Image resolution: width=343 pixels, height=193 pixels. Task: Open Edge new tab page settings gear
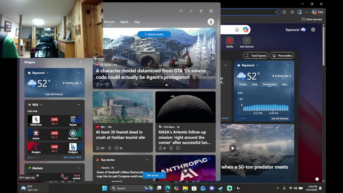point(313,30)
